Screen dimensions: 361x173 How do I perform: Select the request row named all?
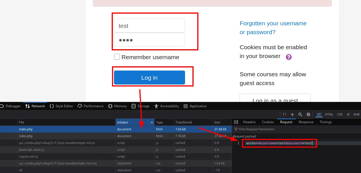pyautogui.click(x=116, y=170)
